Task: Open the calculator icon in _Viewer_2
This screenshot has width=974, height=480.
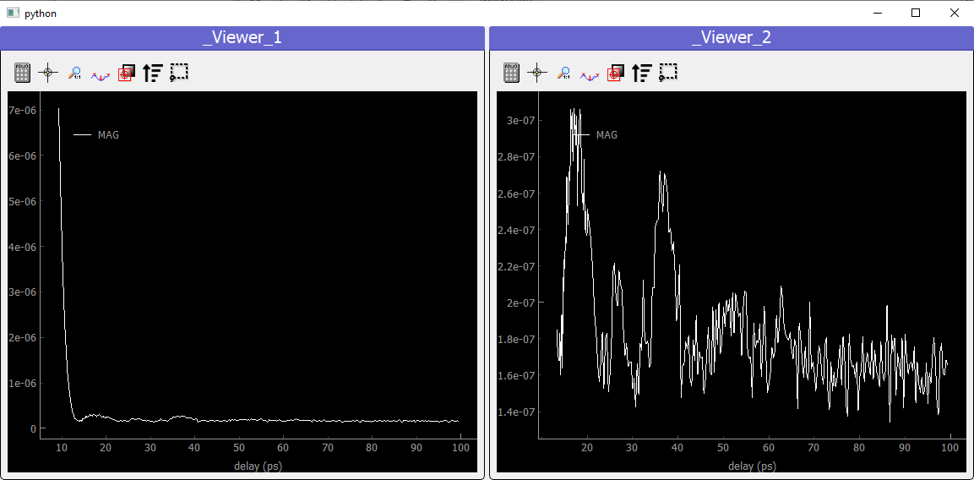Action: 510,73
